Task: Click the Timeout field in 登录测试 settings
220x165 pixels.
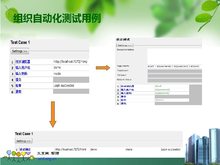Action: pos(174,76)
